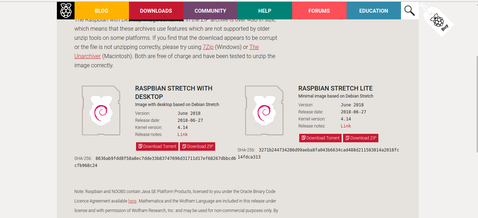This screenshot has width=478, height=218.
Task: Click the RASPBIAN STRETCH WITH DESKTOP heading
Action: coord(174,92)
